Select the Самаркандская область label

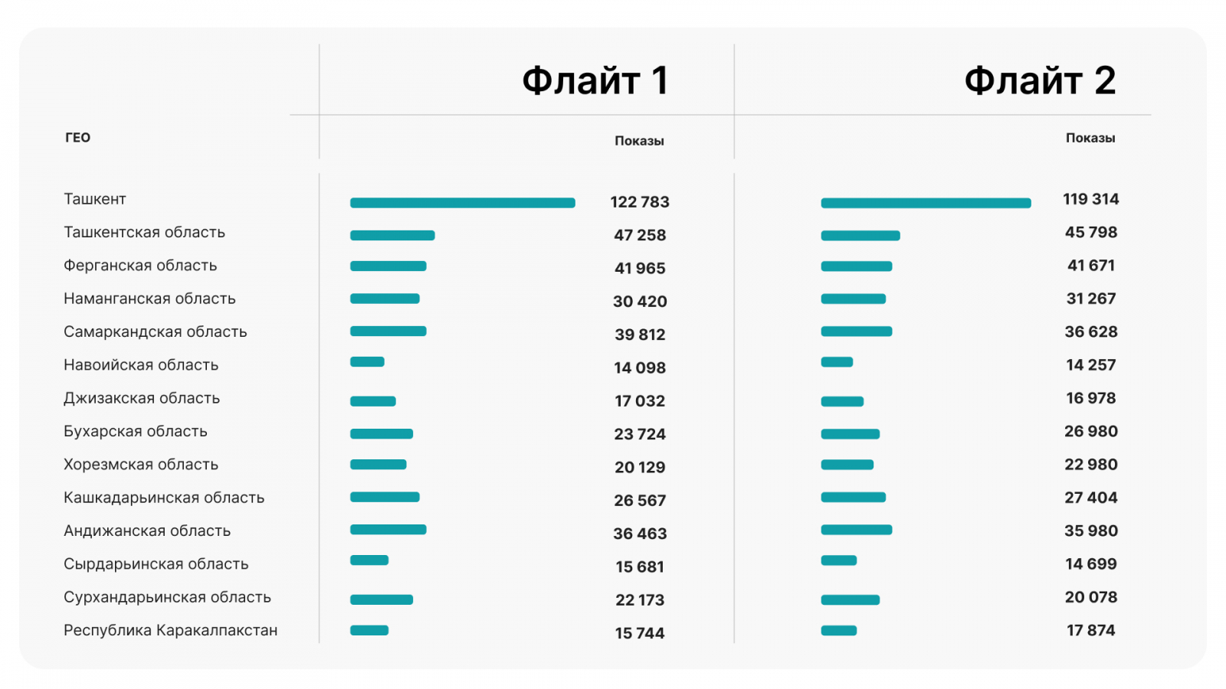[x=156, y=332]
